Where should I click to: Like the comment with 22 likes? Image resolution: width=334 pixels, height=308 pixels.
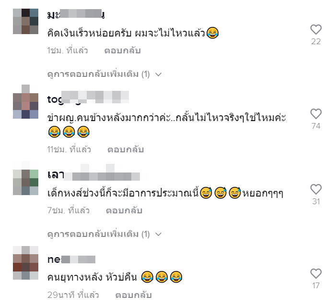click(x=316, y=29)
